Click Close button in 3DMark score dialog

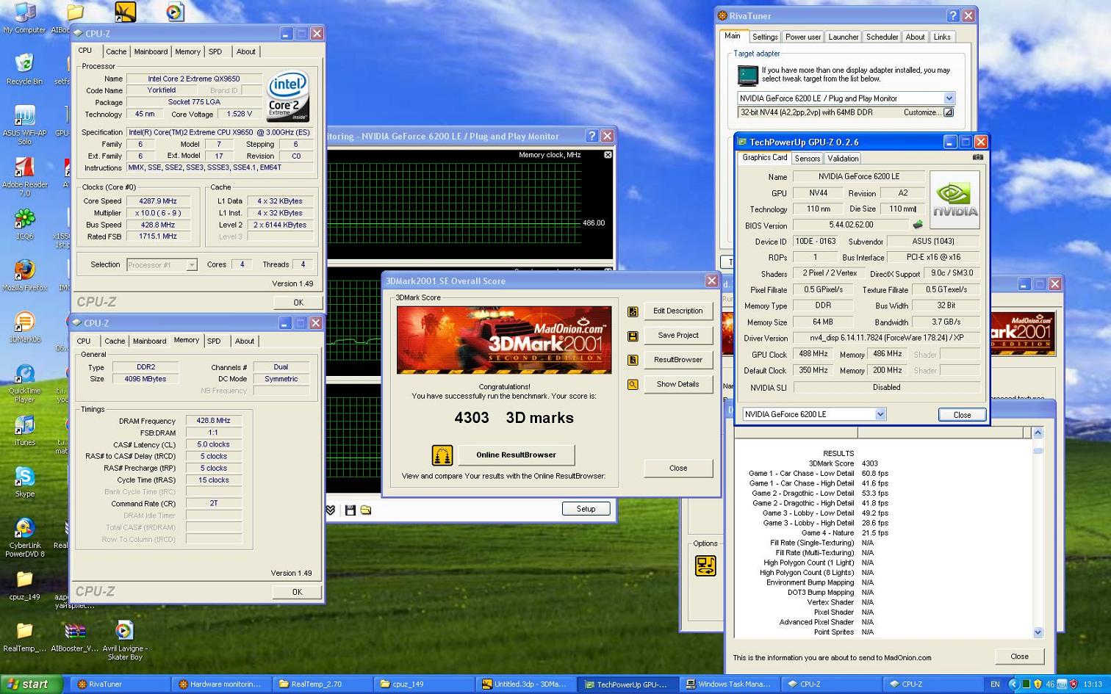tap(678, 469)
